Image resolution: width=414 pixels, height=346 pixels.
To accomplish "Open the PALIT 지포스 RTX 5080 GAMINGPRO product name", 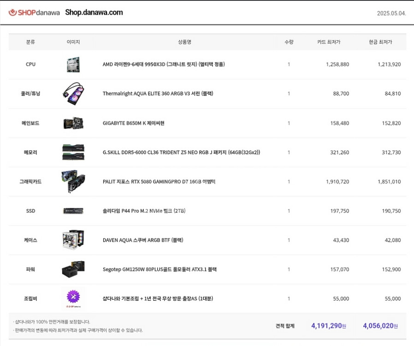I will pyautogui.click(x=159, y=182).
